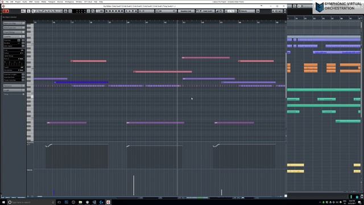Switch to Cubase from the red taskbar icon
This screenshot has height=205, width=364.
(x=108, y=202)
